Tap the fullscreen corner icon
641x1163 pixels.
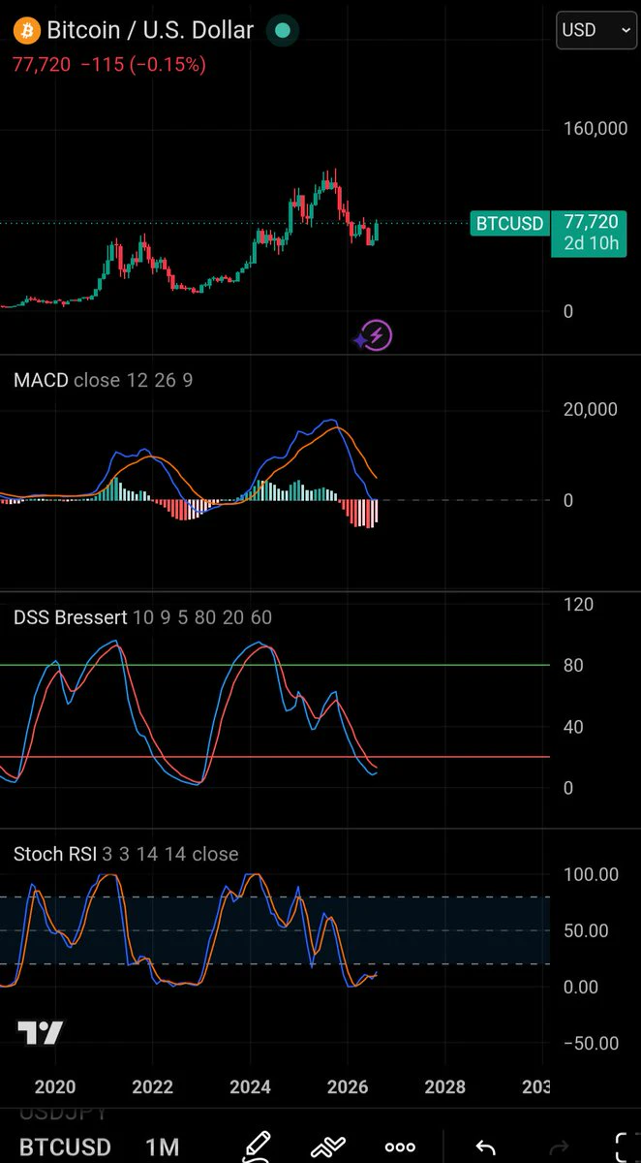pyautogui.click(x=626, y=1147)
